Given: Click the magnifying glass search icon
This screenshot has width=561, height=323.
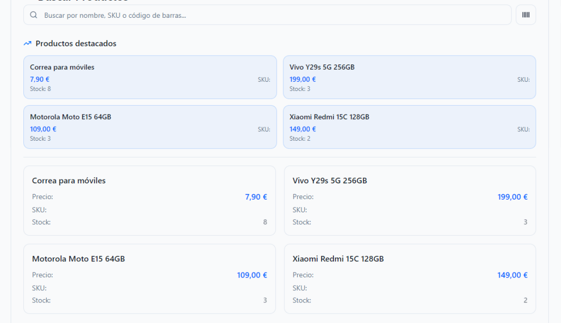Looking at the screenshot, I should point(34,15).
